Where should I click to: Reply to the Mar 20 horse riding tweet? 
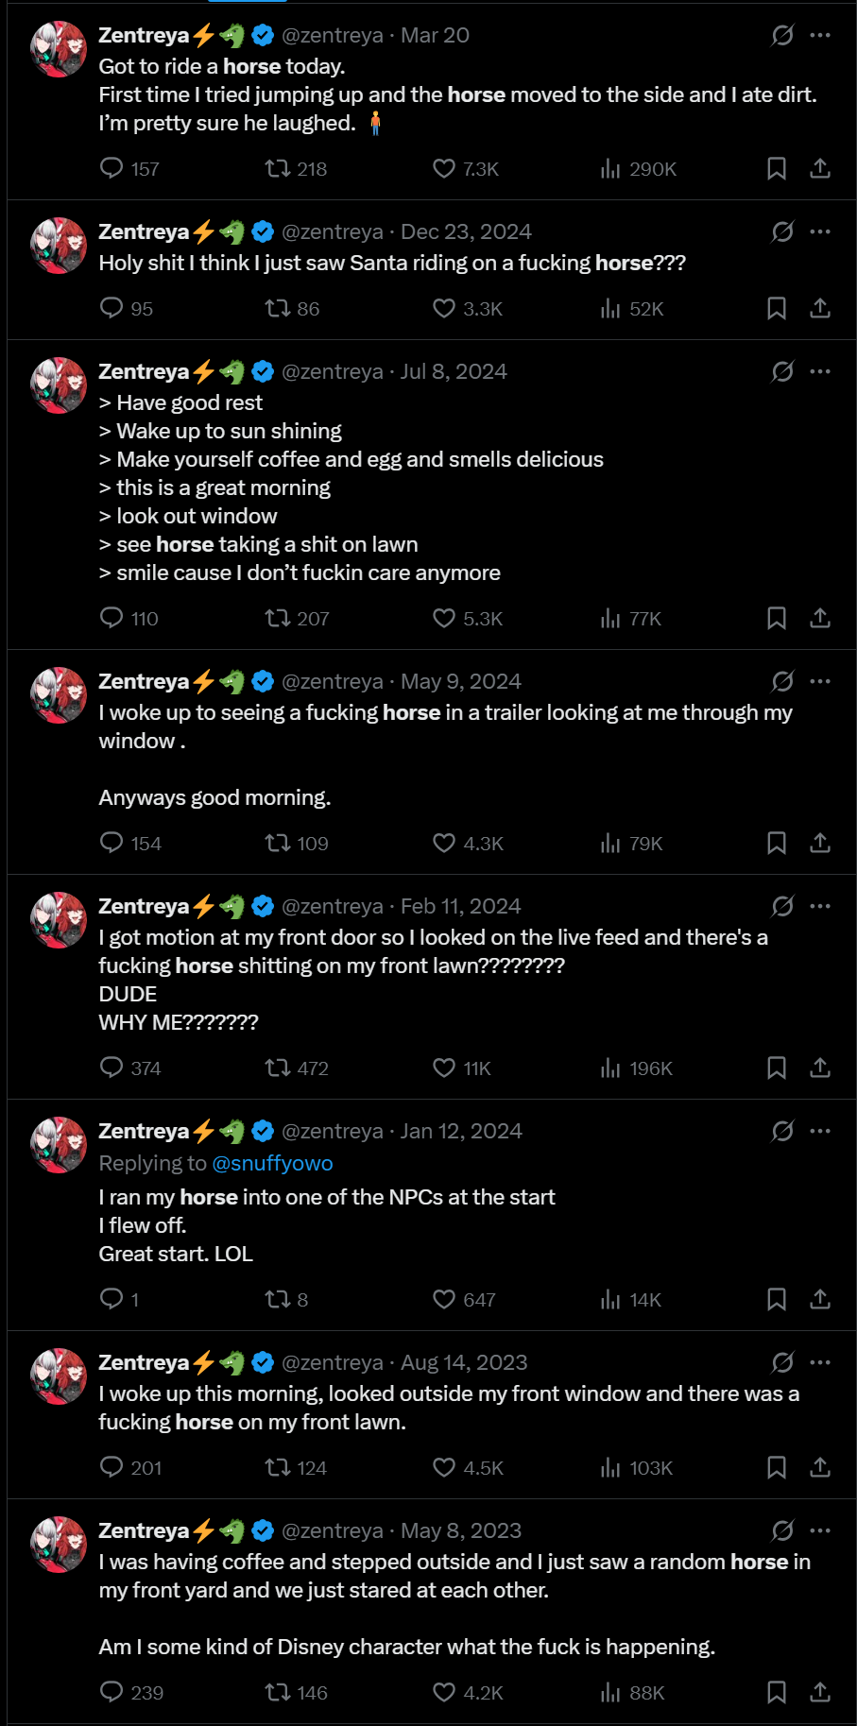pyautogui.click(x=112, y=168)
